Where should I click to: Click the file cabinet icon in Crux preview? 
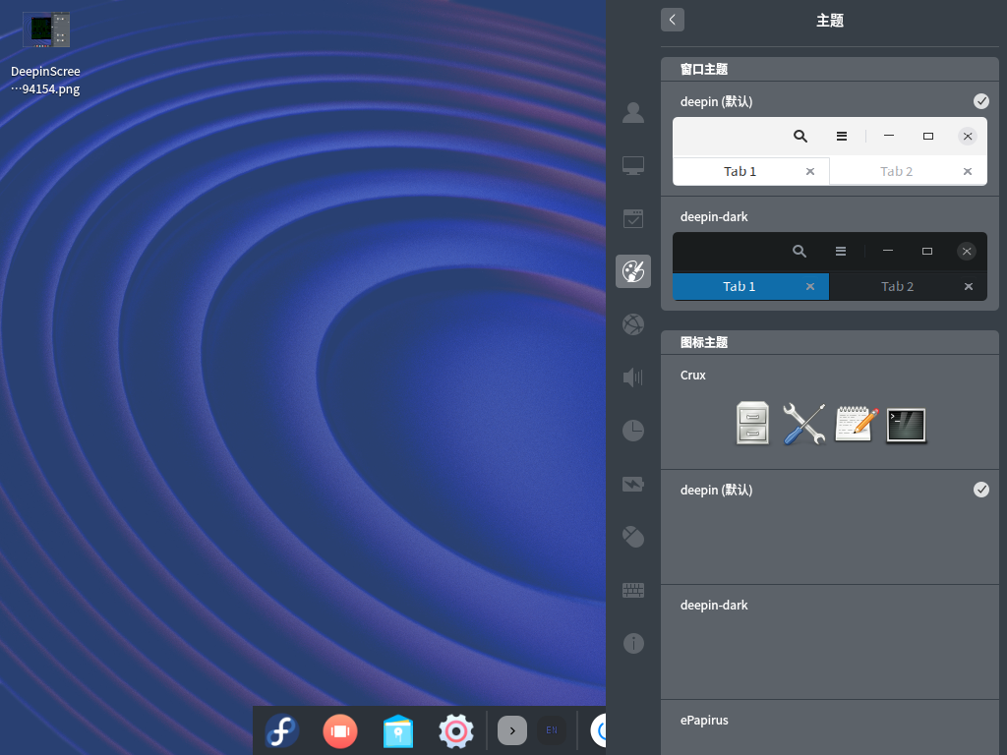pyautogui.click(x=752, y=424)
